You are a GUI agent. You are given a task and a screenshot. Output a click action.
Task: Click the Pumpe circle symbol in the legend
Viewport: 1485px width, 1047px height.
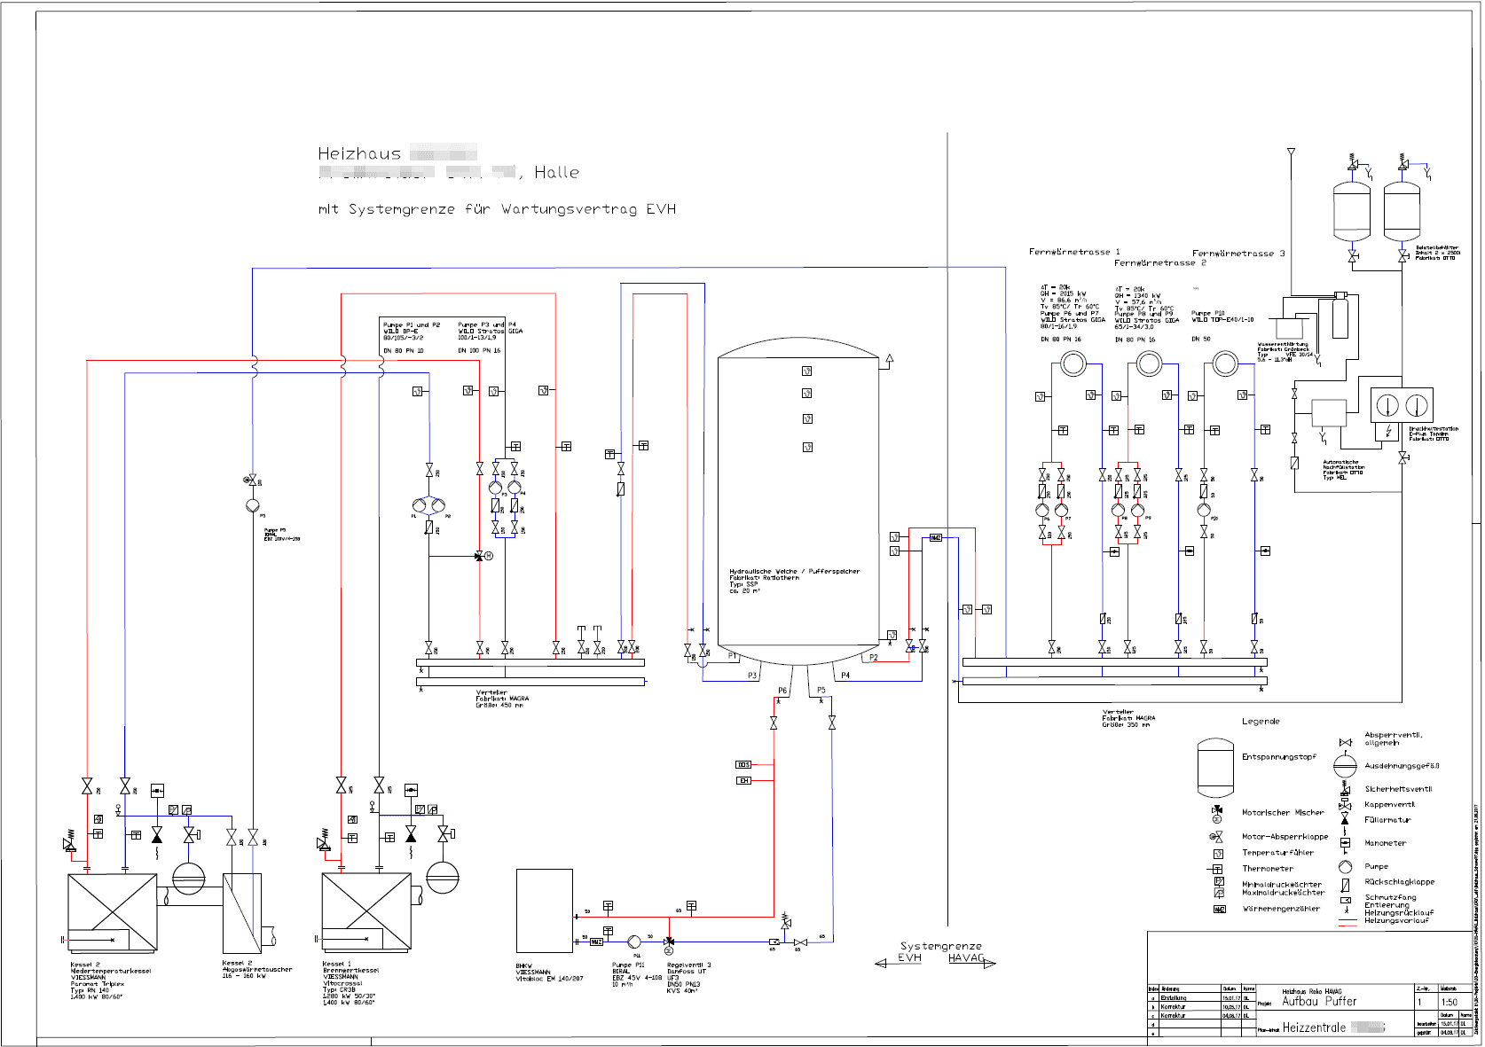(1346, 867)
